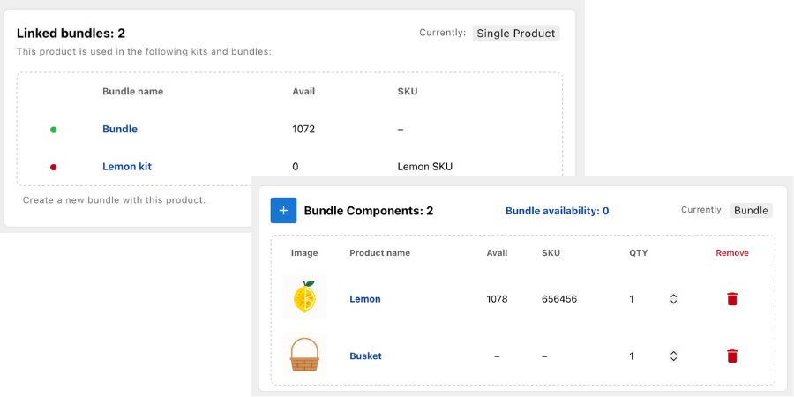Delete the Busket component with trash icon
Viewport: 794px width, 397px height.
pyautogui.click(x=731, y=356)
